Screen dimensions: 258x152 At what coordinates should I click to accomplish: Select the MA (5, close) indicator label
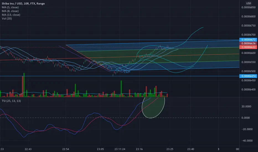pos(10,7)
